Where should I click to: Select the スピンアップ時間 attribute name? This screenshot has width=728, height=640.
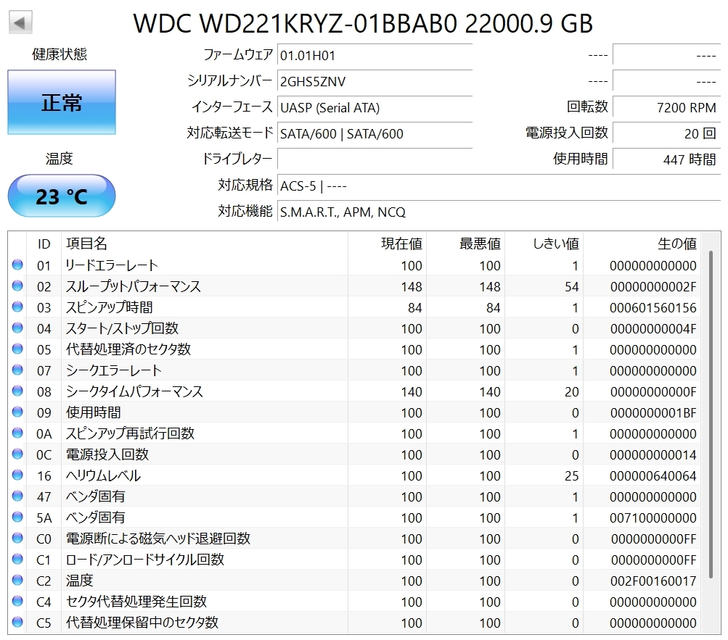click(109, 307)
